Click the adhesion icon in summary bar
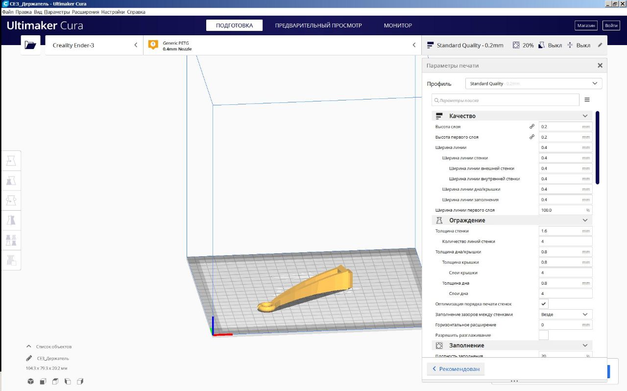This screenshot has width=627, height=391. 570,45
